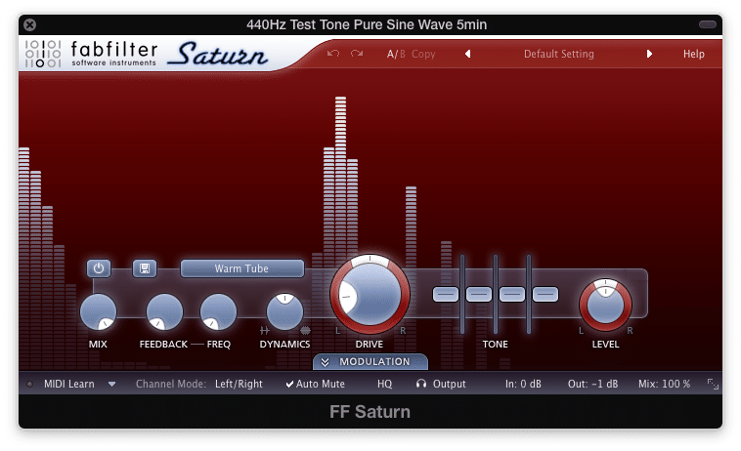The width and height of the screenshot is (741, 451).
Task: Go to previous preset arrow
Action: click(x=468, y=54)
